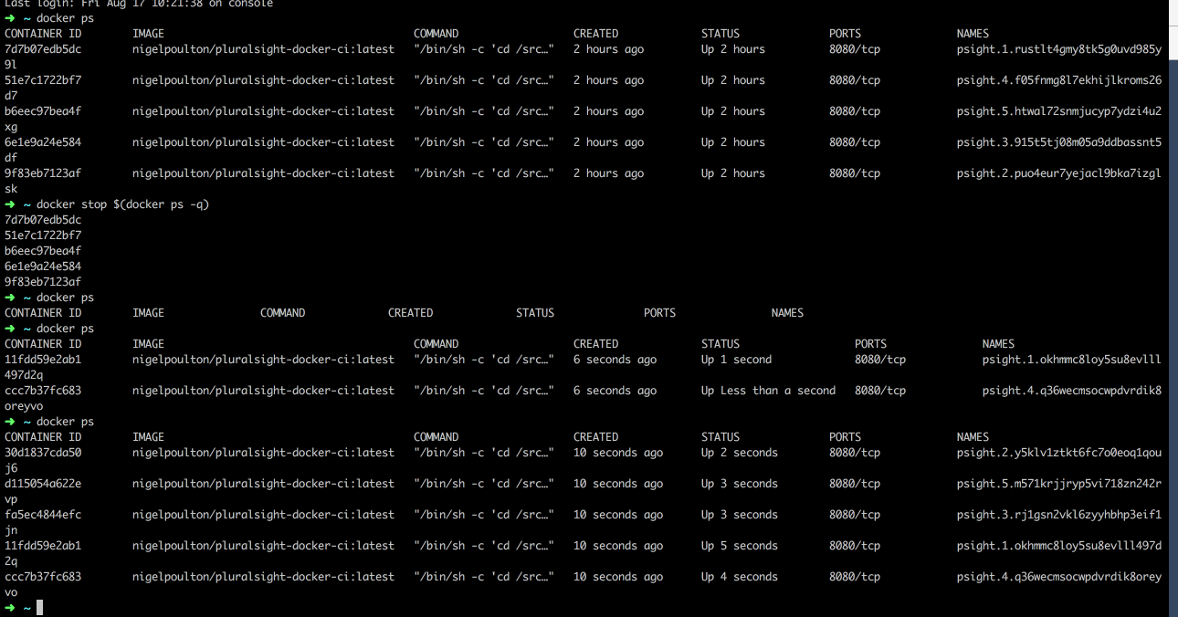This screenshot has height=617, width=1178.
Task: Click 8080/tcp in the 'Up 4 seconds' row
Action: [855, 577]
